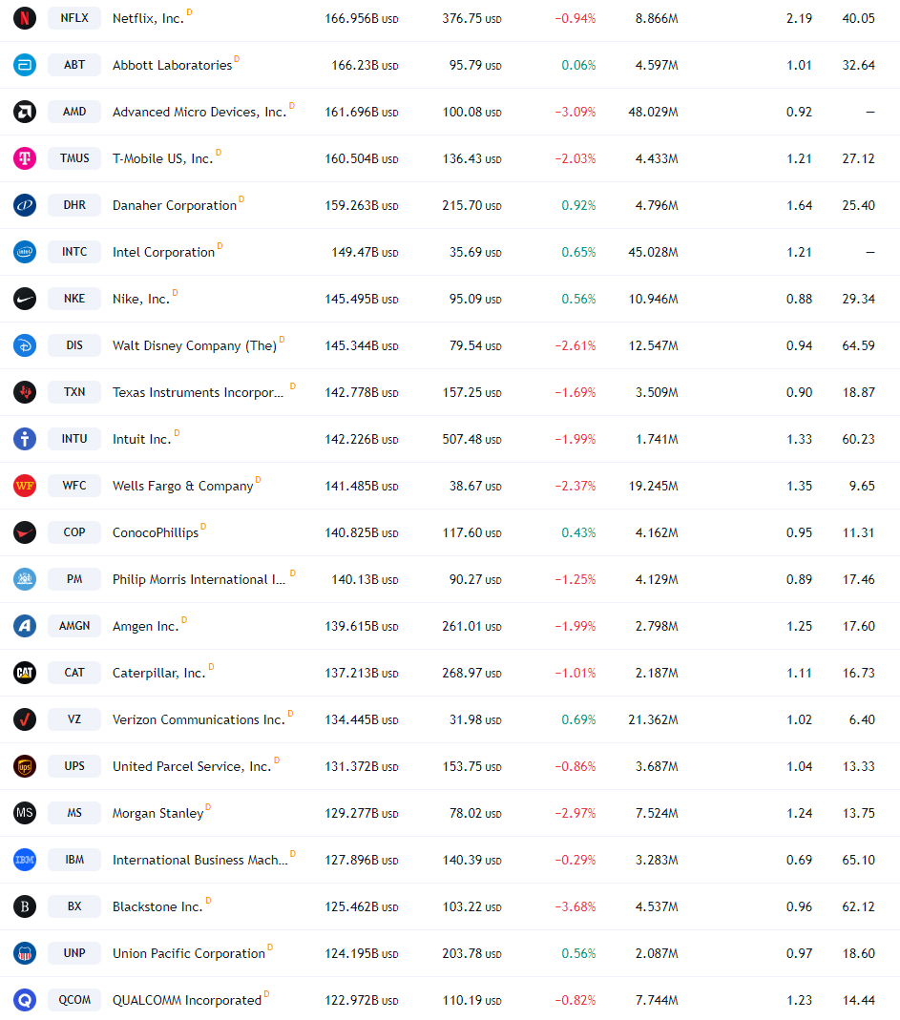Click the Qualcomm logo icon
The image size is (900, 1020).
[x=25, y=1000]
